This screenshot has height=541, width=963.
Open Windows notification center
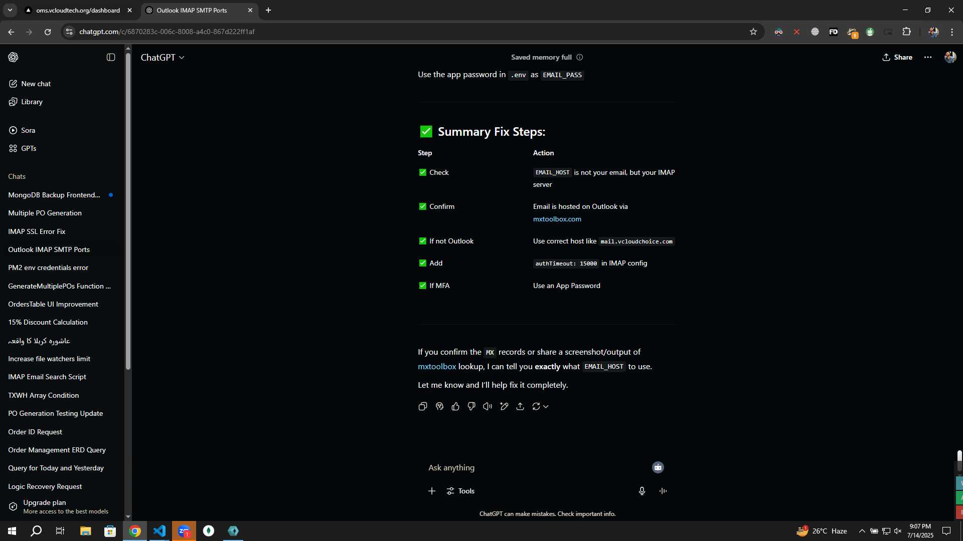coord(946,531)
